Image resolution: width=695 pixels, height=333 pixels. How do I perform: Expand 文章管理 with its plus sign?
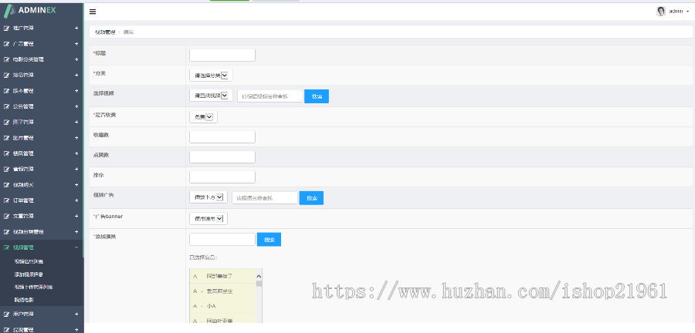tap(76, 217)
